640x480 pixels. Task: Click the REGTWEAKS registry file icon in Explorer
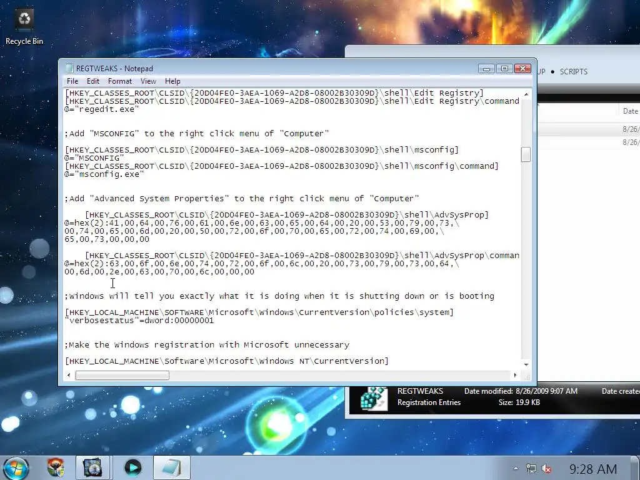tap(374, 398)
